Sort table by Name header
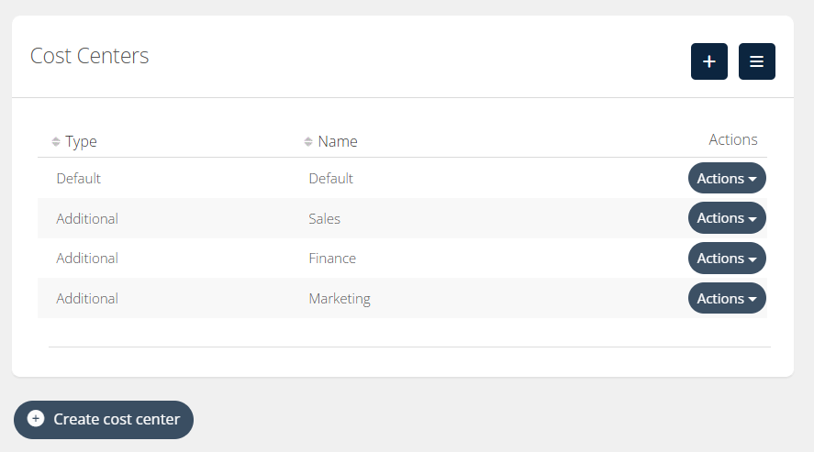 pyautogui.click(x=338, y=141)
